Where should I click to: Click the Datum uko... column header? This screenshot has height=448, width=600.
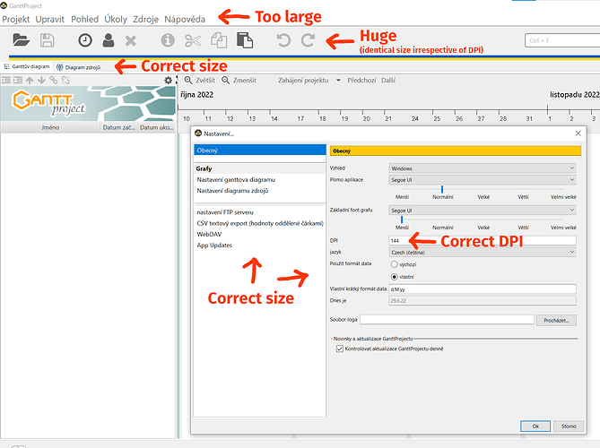(156, 127)
